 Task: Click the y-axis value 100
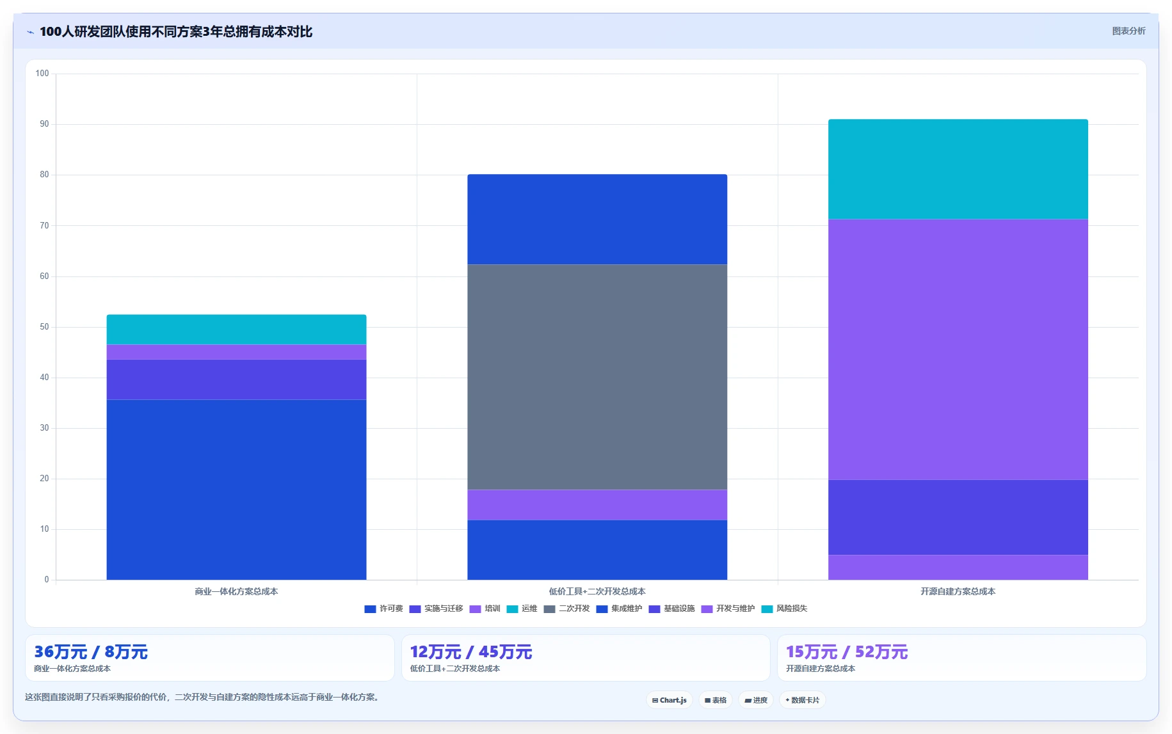coord(42,73)
